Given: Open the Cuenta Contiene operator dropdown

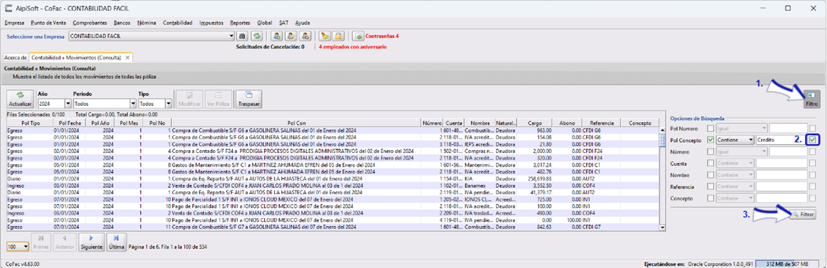Looking at the screenshot, I should pos(735,163).
